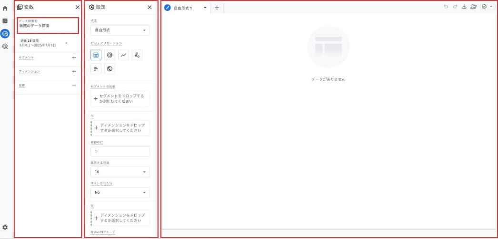Open the 表示する行数 dropdown showing 10
The height and width of the screenshot is (239, 498).
(x=120, y=172)
